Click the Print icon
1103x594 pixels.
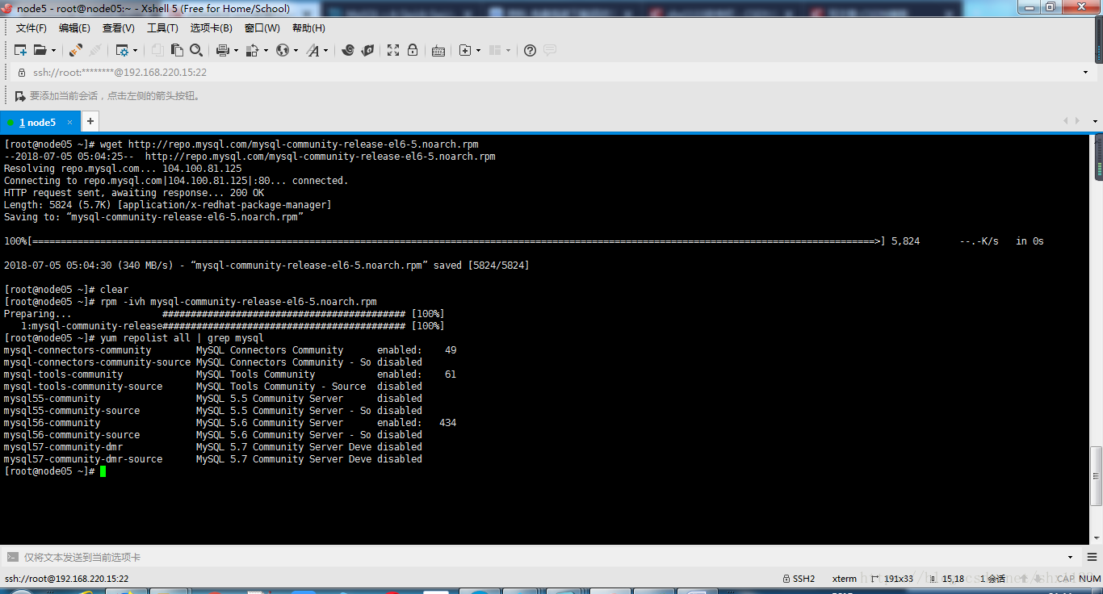[x=223, y=50]
